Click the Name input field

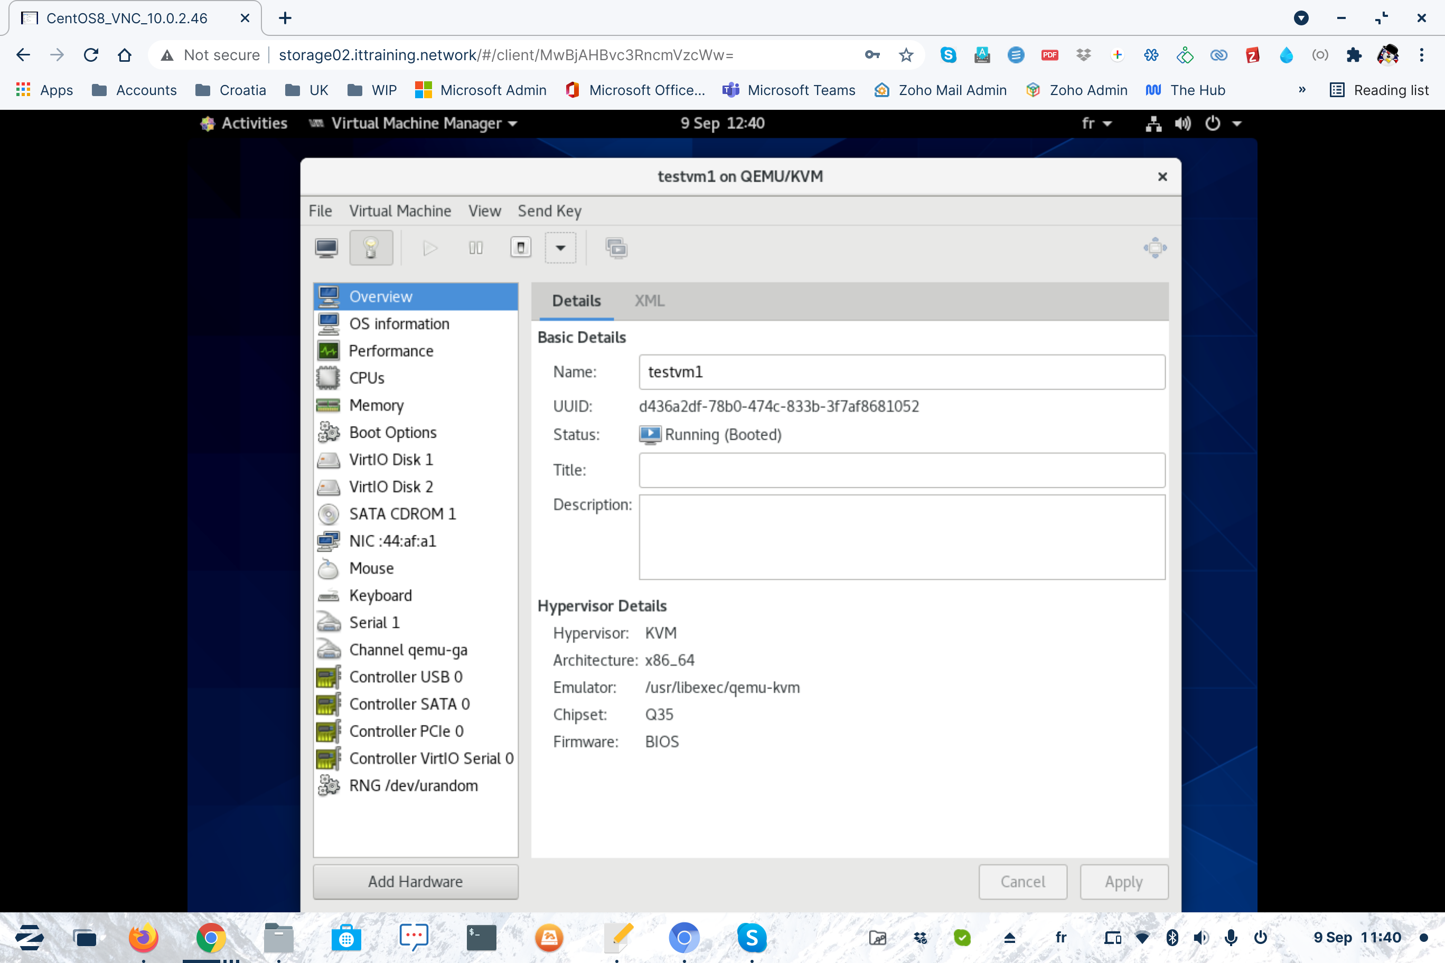click(x=902, y=372)
